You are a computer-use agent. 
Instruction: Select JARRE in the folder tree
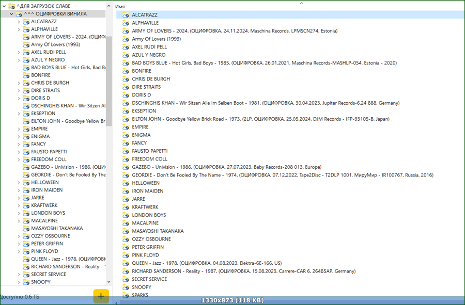(x=38, y=198)
